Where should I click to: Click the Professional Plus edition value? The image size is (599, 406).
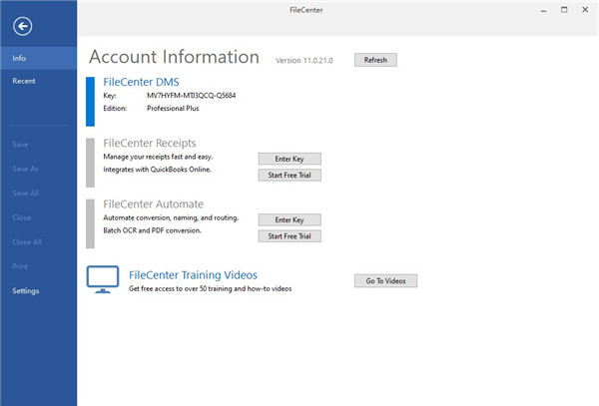(173, 109)
